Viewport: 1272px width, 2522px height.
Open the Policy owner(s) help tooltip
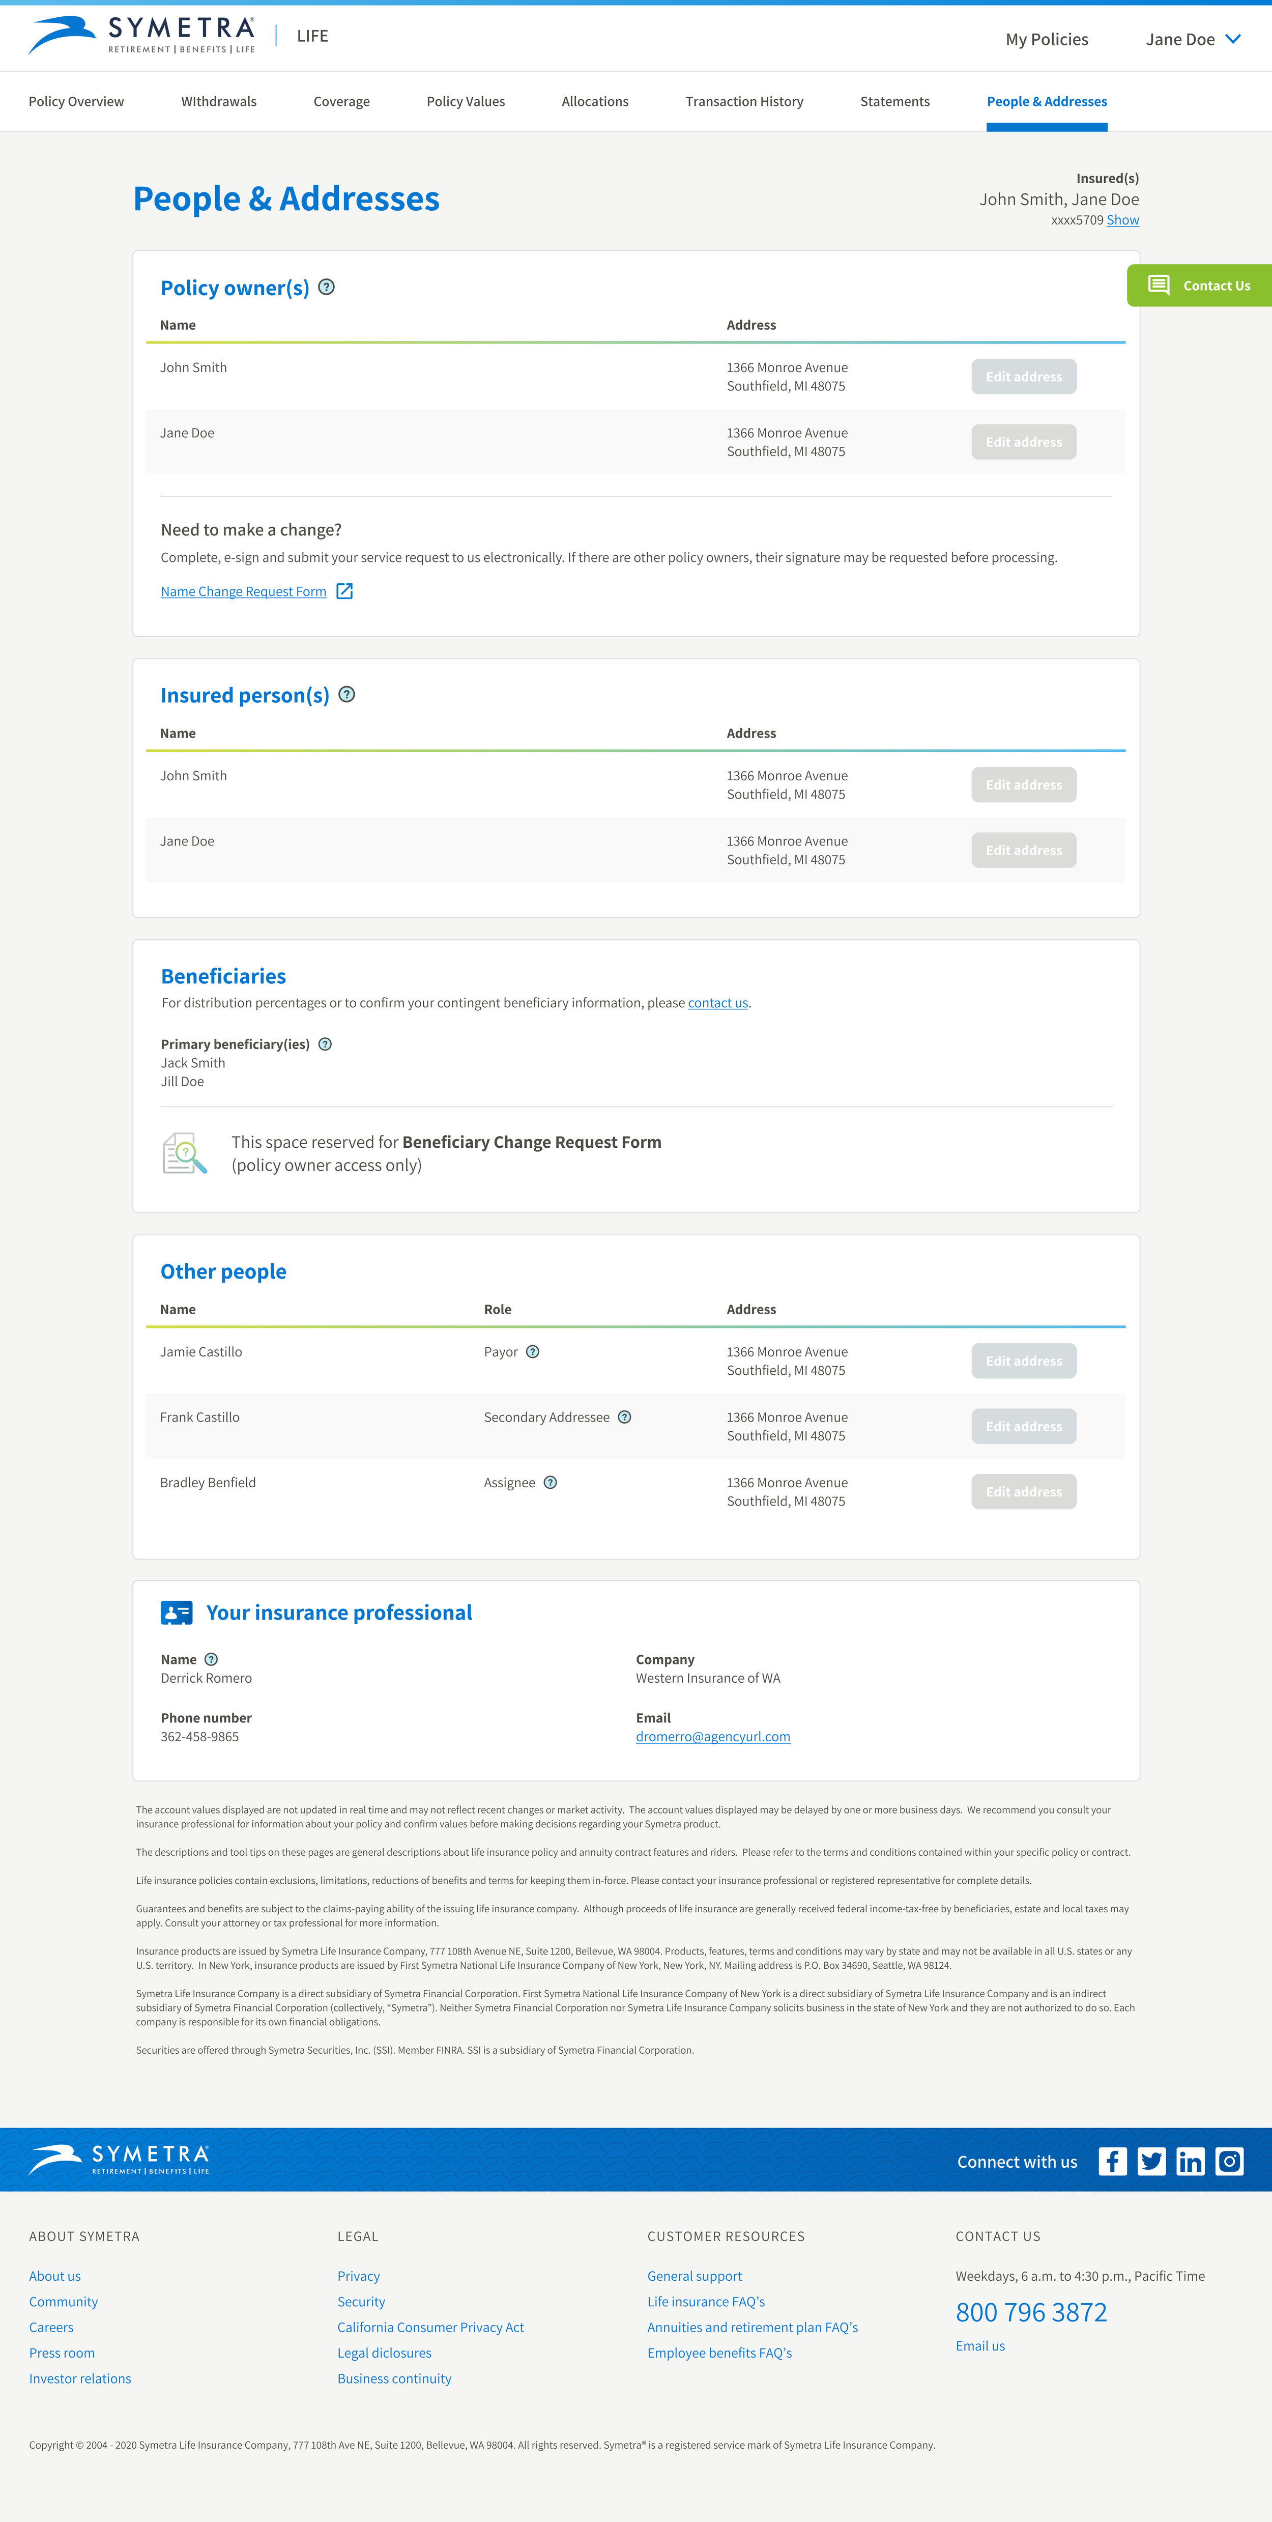[x=327, y=287]
